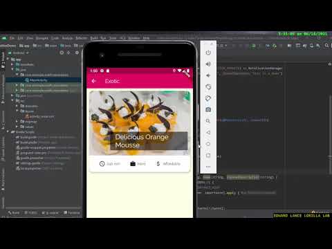This screenshot has width=332, height=249.
Task: Tap the emulator Home circle button
Action: pyautogui.click(x=208, y=144)
